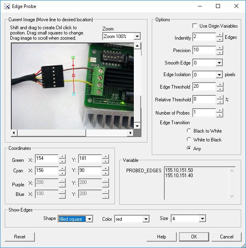246x248 pixels.
Task: Increase the Identify edges spinner value
Action: 220,35
